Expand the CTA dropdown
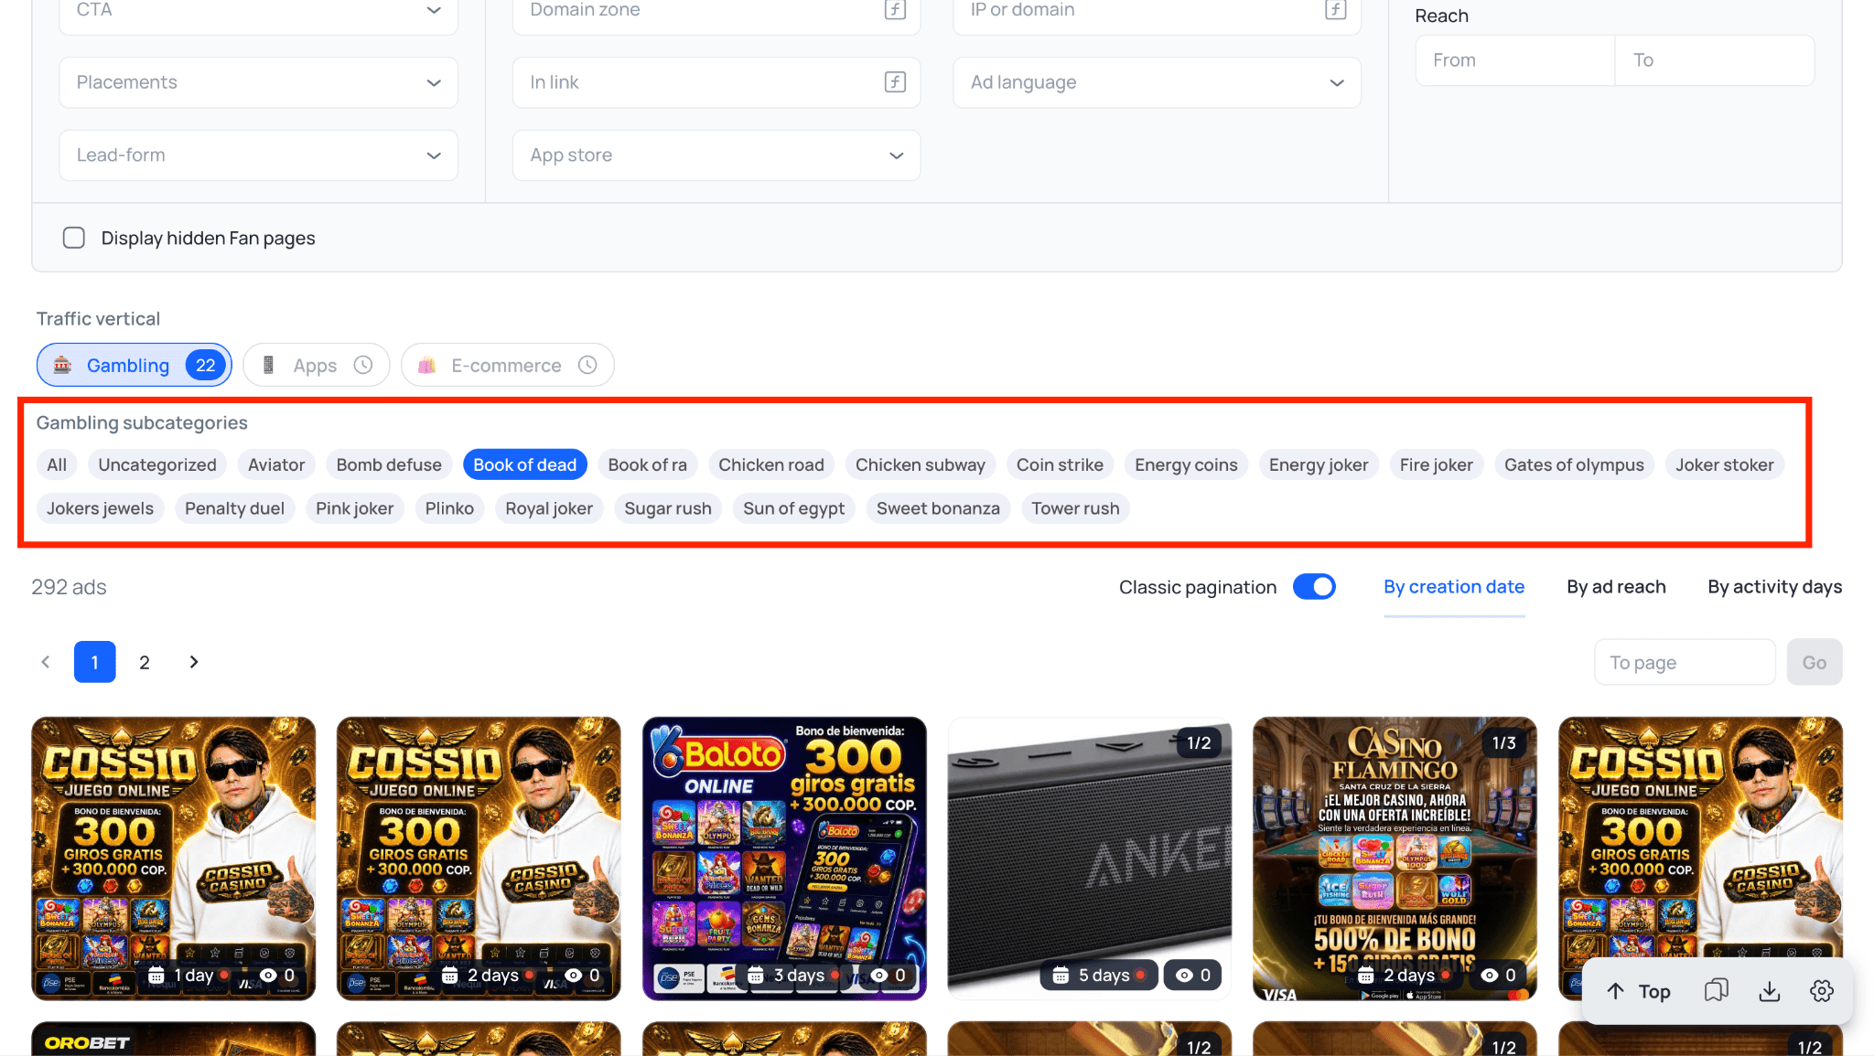 coord(259,11)
